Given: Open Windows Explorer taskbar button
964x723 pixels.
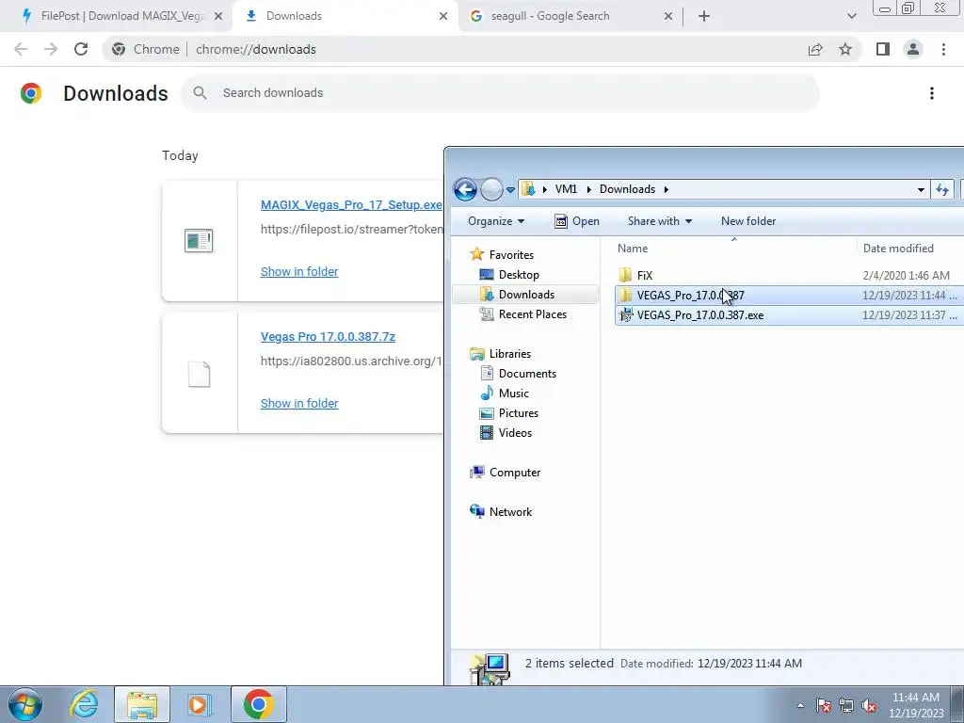Looking at the screenshot, I should pos(142,704).
